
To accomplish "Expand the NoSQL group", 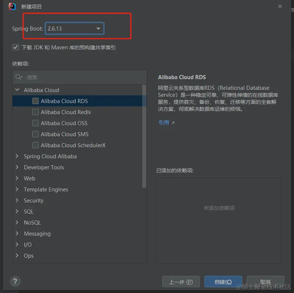I will click(17, 222).
